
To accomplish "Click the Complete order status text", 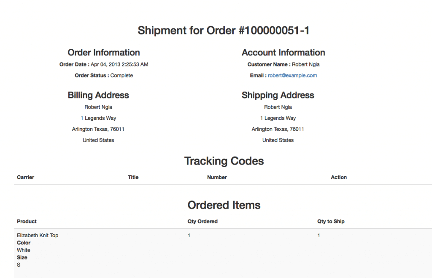I will tap(121, 76).
